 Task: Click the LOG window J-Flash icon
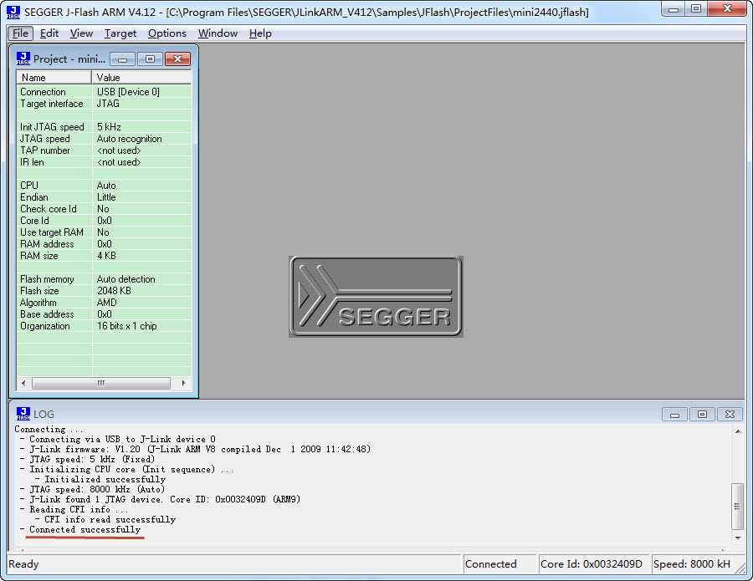[x=23, y=414]
